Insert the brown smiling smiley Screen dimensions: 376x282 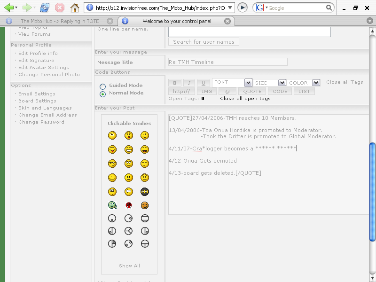click(x=145, y=205)
